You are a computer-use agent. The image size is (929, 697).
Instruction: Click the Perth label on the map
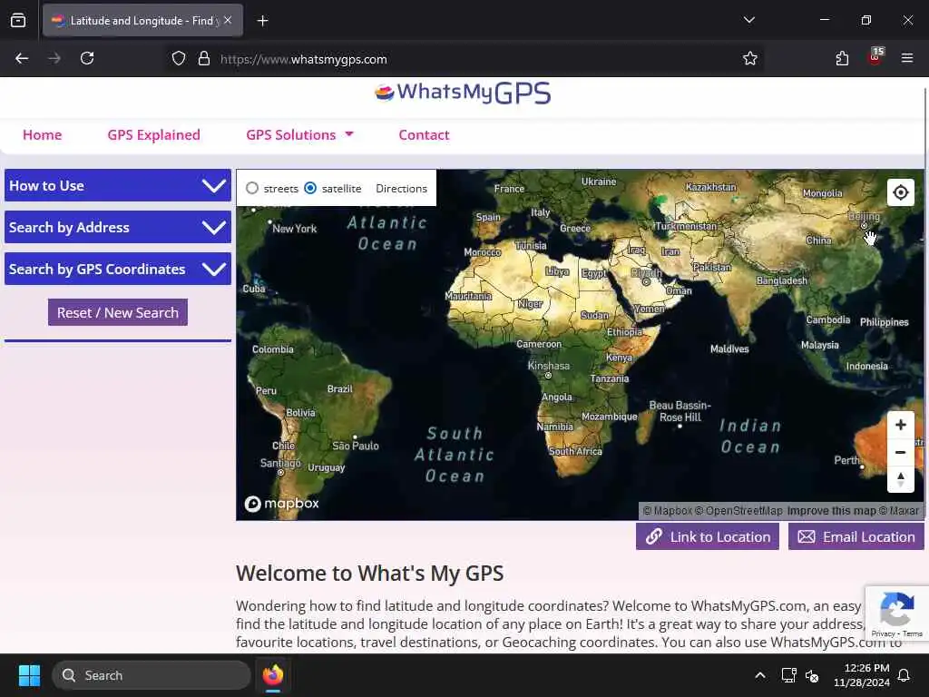846,460
